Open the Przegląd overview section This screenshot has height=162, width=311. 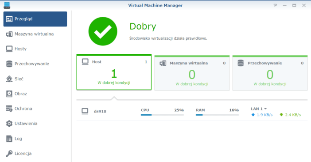35,19
